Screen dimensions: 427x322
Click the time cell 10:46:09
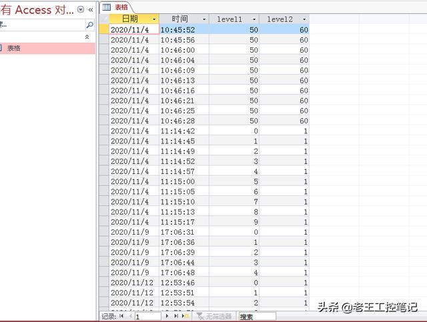pos(184,70)
